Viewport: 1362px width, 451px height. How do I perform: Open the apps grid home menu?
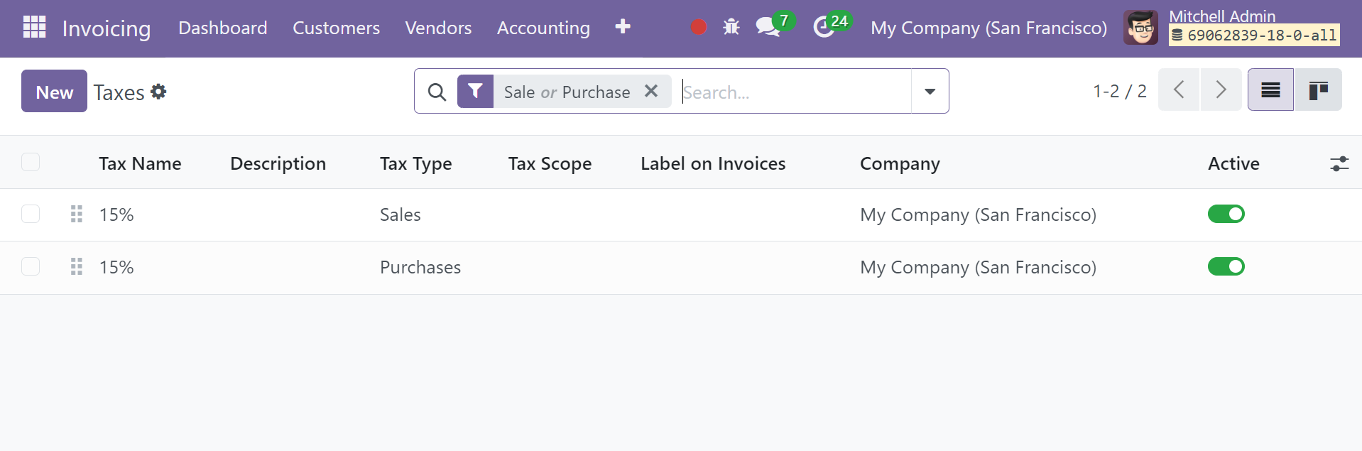(x=34, y=27)
